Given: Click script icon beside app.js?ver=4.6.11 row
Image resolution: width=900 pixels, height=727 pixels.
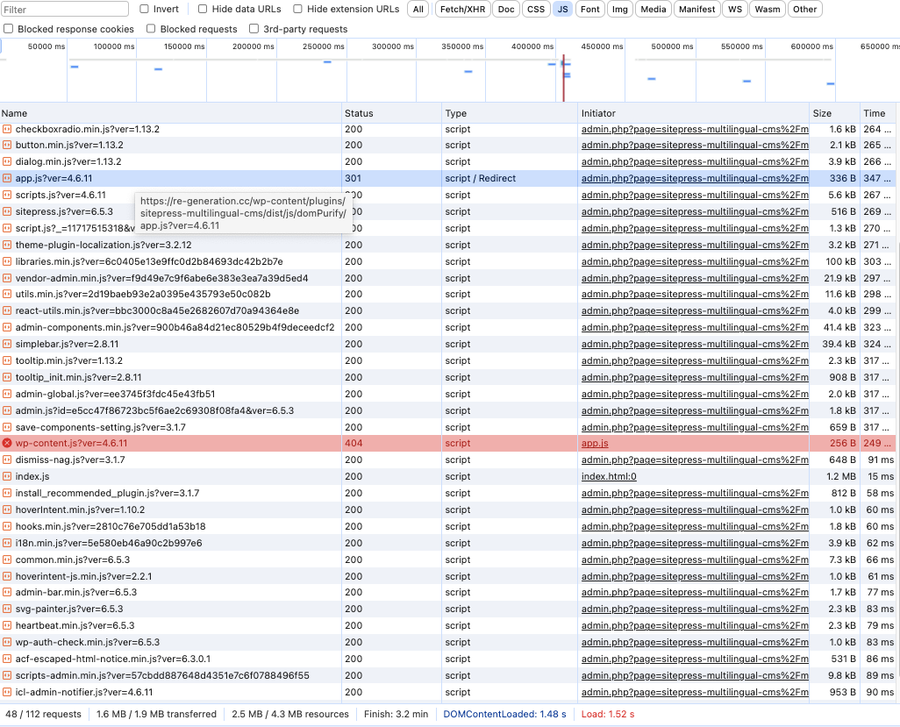Looking at the screenshot, I should pos(7,178).
